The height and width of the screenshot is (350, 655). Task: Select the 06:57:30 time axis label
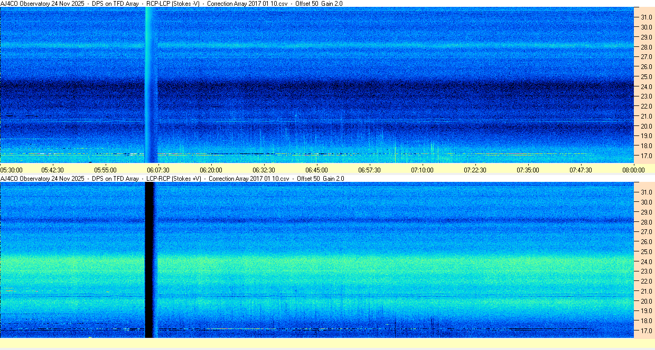coord(370,170)
